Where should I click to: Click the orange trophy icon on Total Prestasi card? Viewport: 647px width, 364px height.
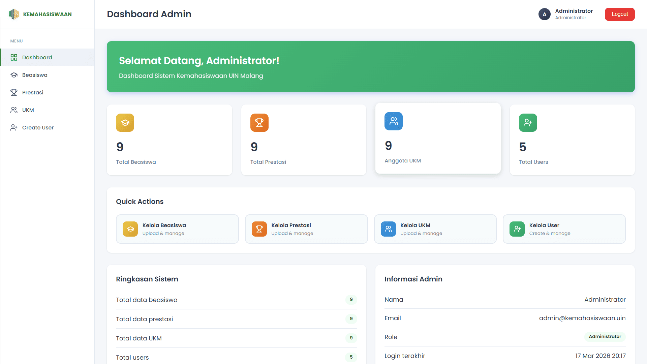pos(259,123)
